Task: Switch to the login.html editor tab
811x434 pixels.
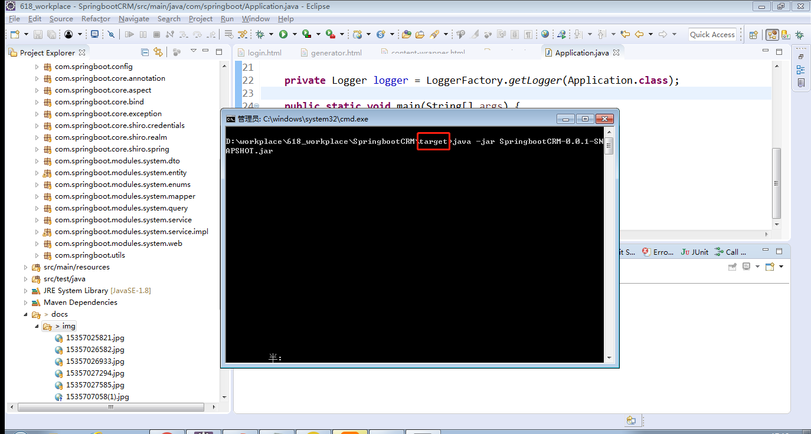Action: [x=259, y=52]
